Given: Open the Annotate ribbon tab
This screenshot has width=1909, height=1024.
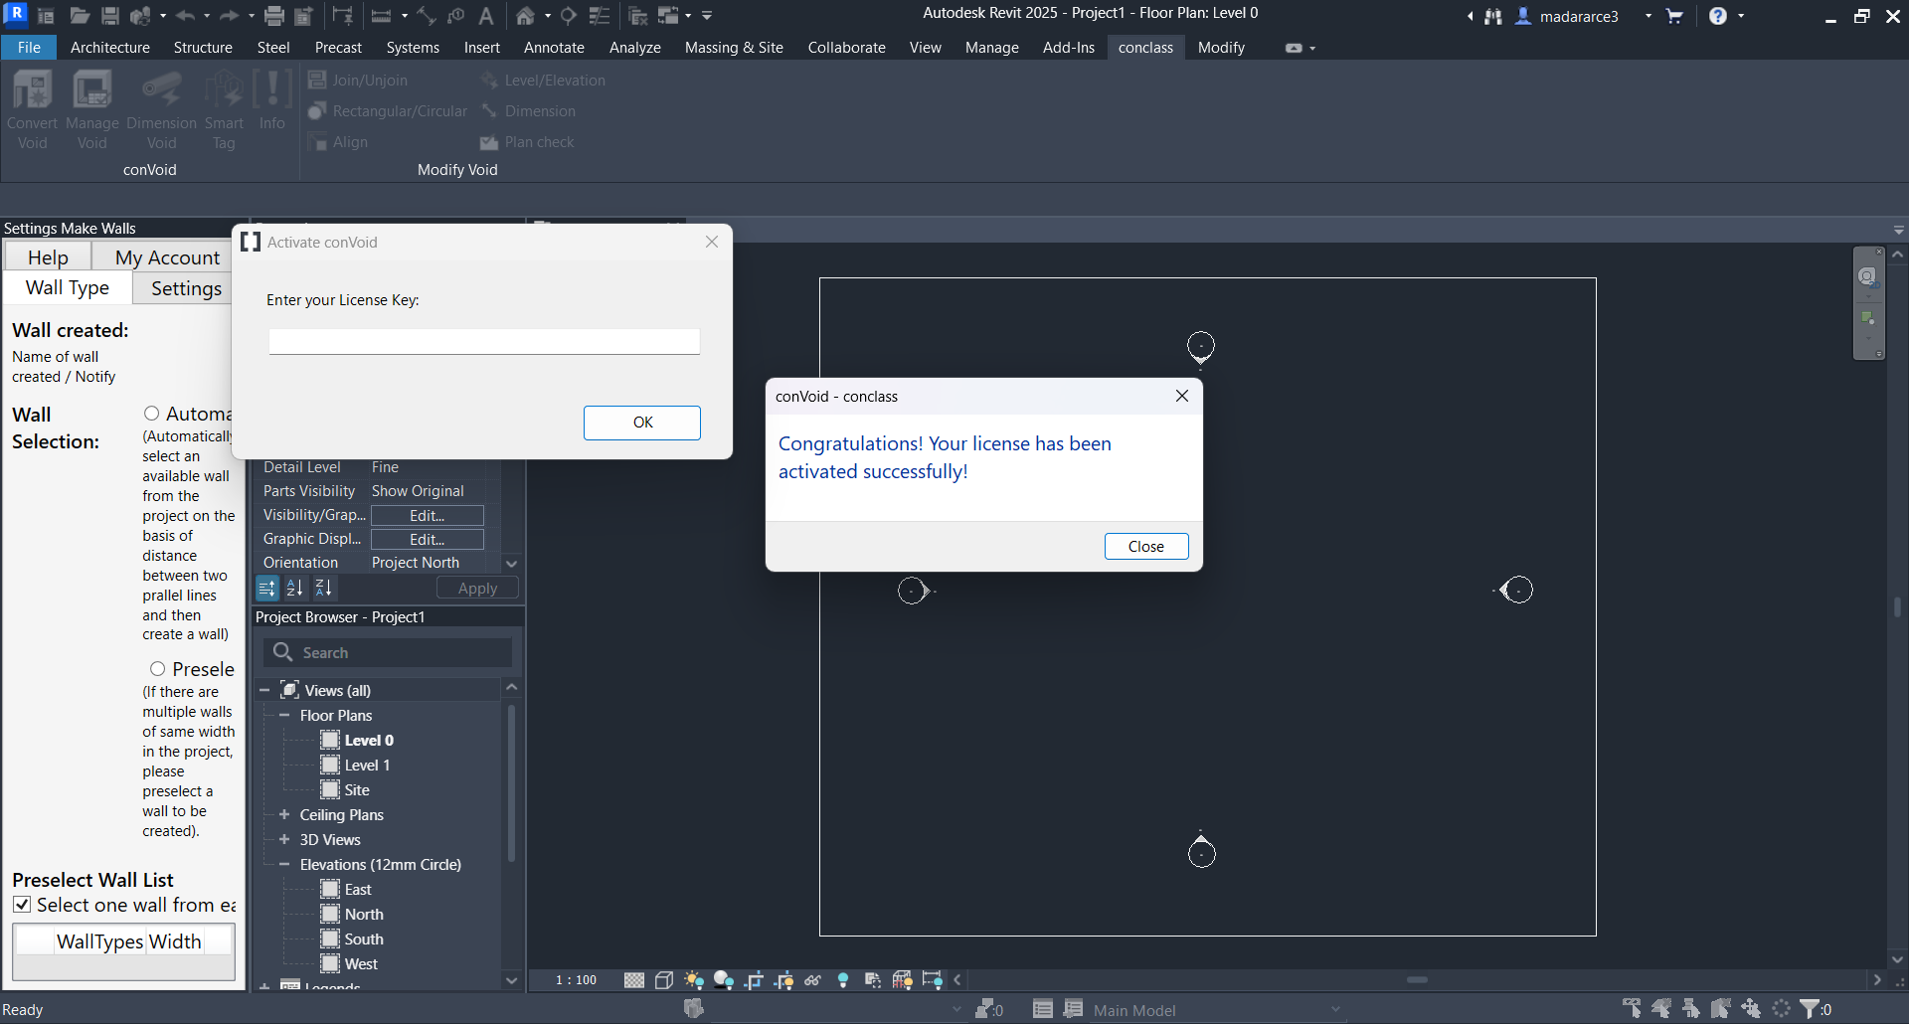Looking at the screenshot, I should point(554,48).
